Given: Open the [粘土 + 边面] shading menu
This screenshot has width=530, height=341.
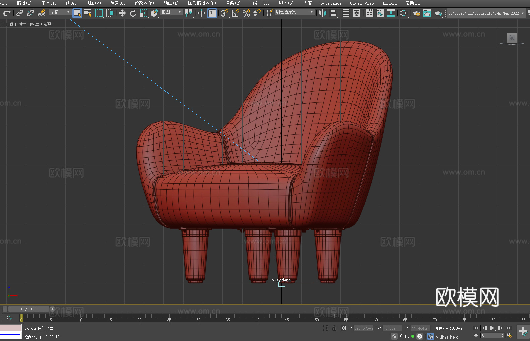Looking at the screenshot, I should pos(42,24).
